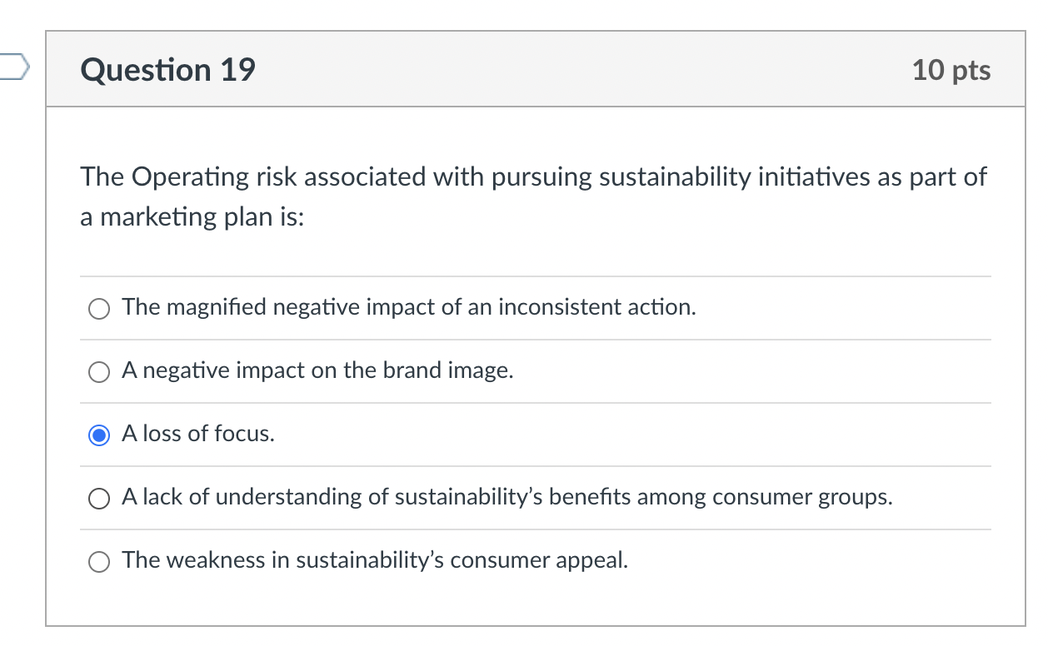This screenshot has height=646, width=1048.
Task: Click the Question 19 header bar
Action: click(533, 70)
